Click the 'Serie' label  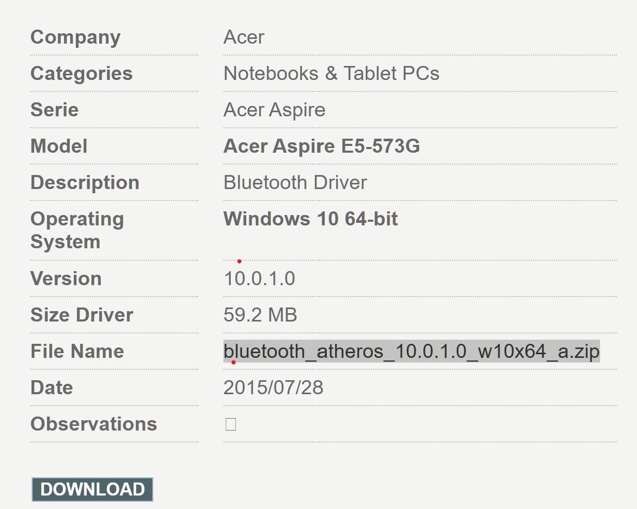(55, 110)
